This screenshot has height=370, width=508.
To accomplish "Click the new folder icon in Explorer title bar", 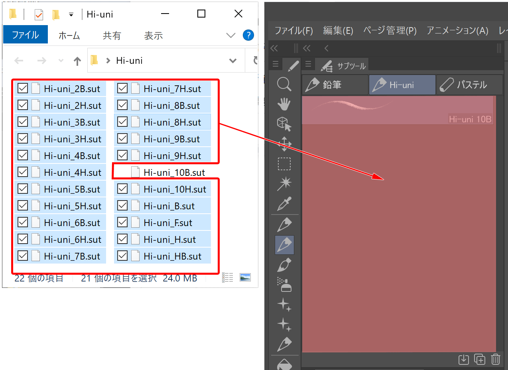I will pos(56,15).
